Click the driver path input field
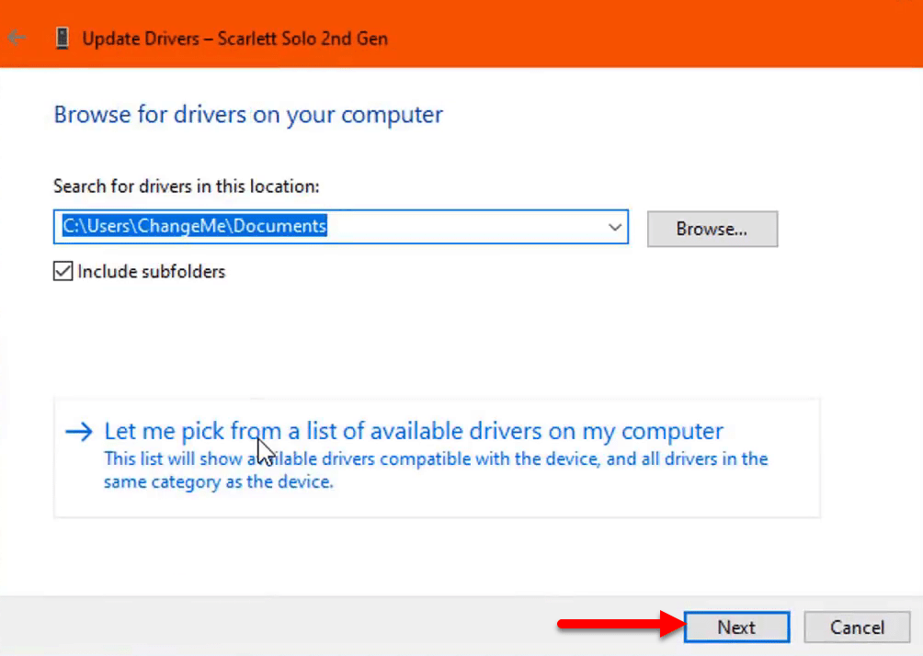 pyautogui.click(x=341, y=227)
